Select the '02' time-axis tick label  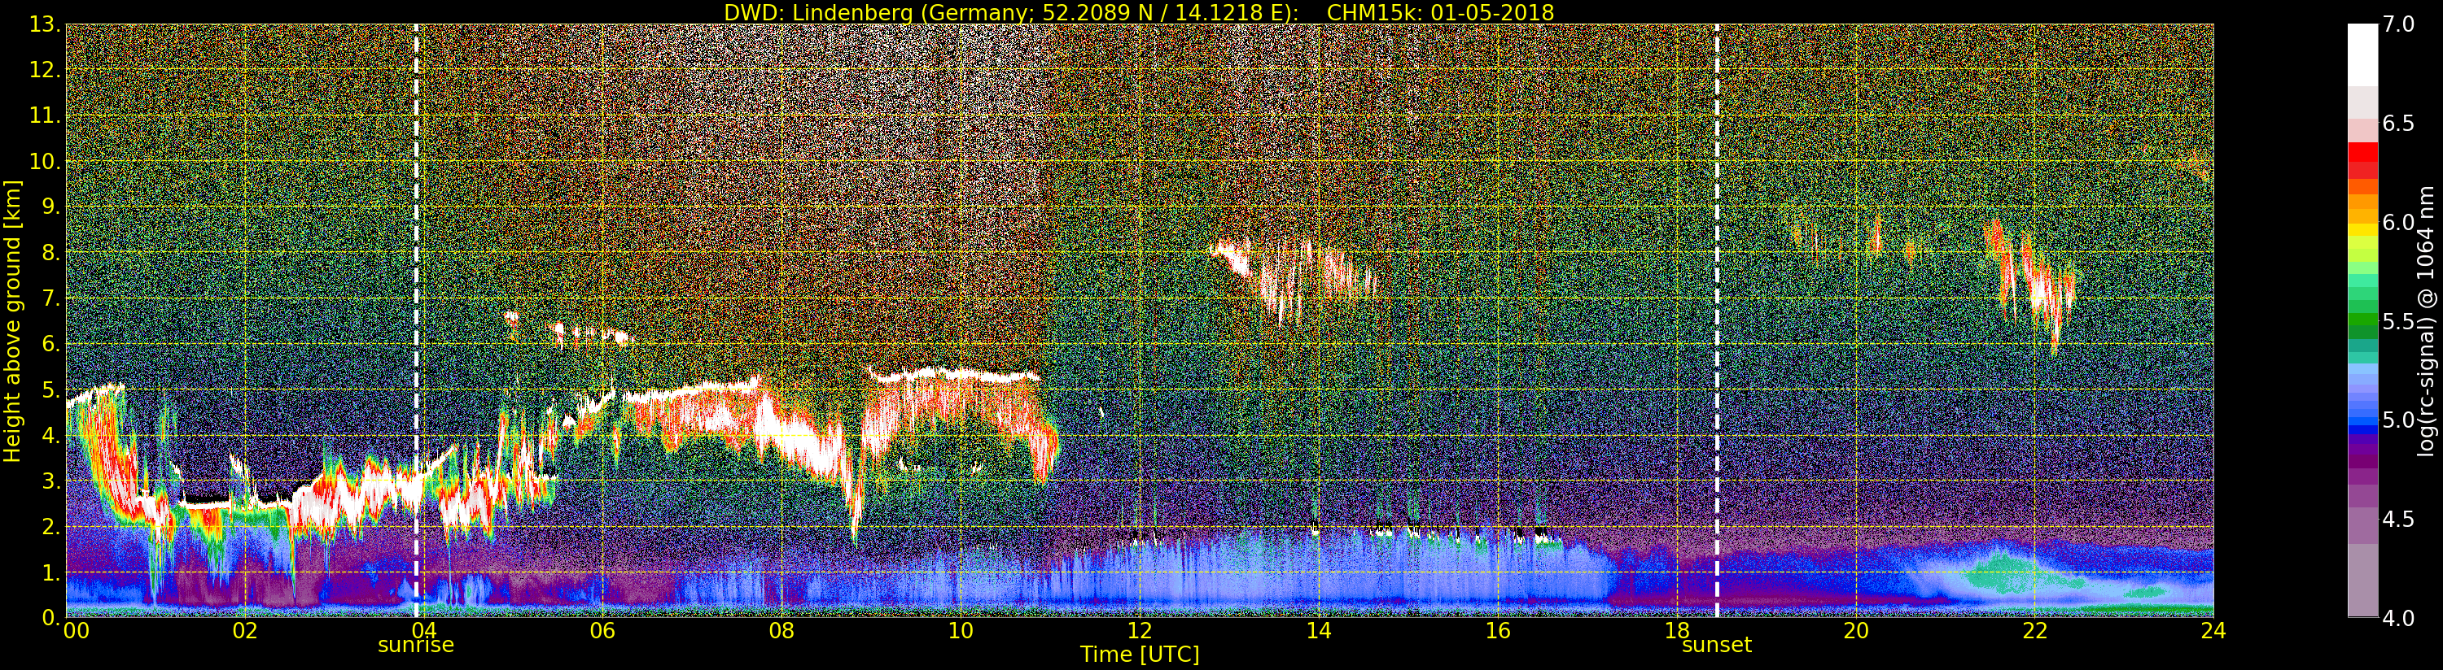[x=245, y=631]
